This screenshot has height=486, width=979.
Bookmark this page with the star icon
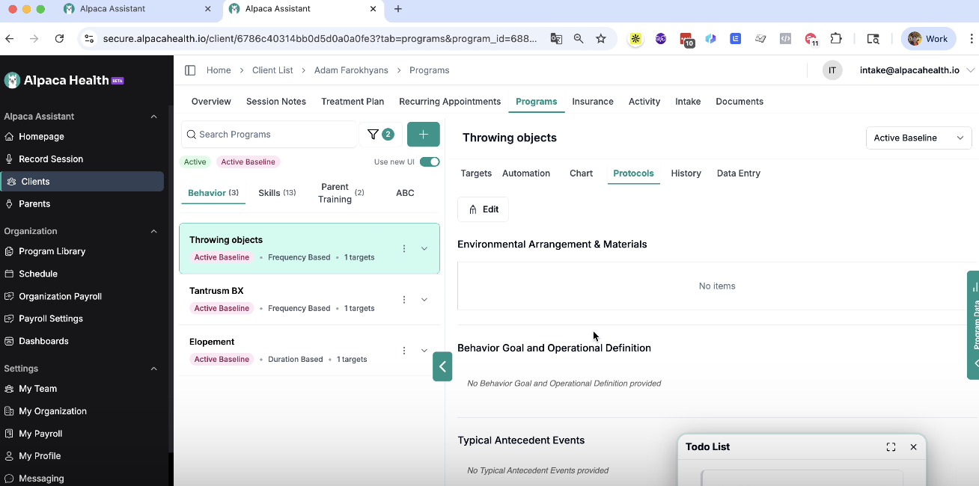tap(601, 39)
